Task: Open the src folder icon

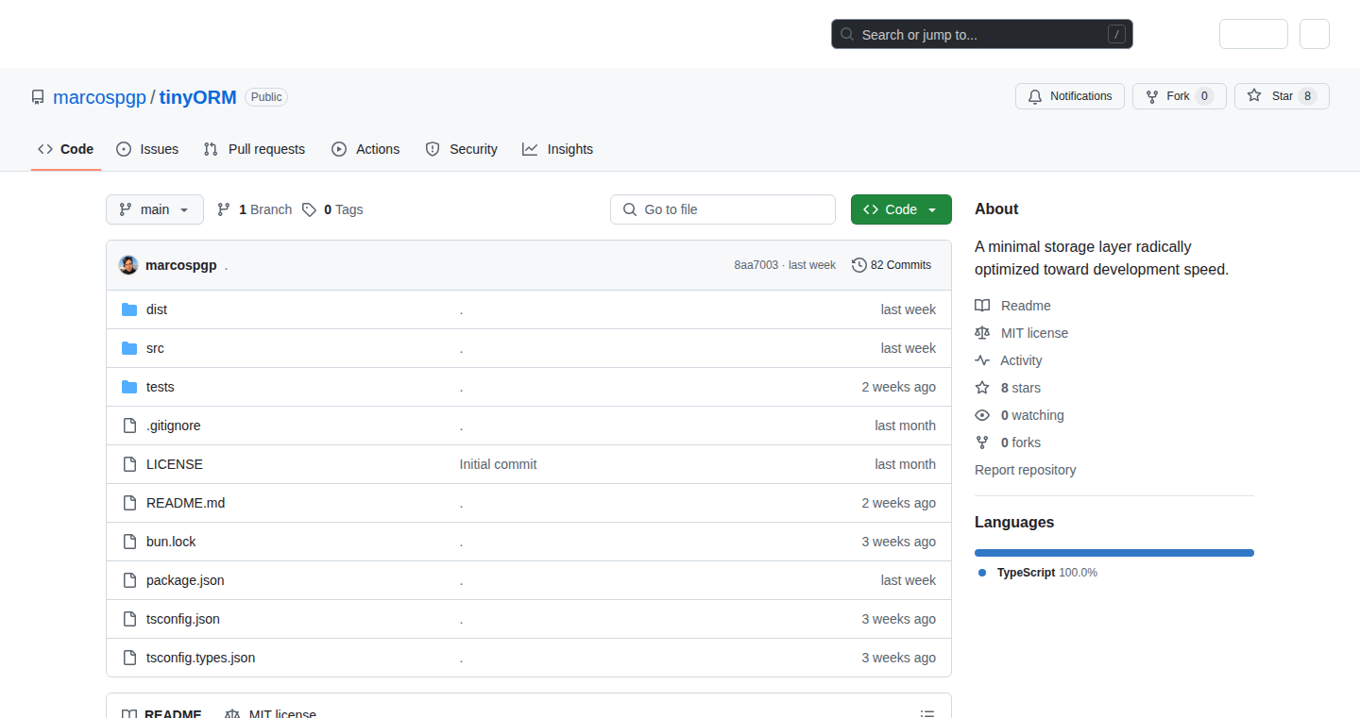Action: 129,348
